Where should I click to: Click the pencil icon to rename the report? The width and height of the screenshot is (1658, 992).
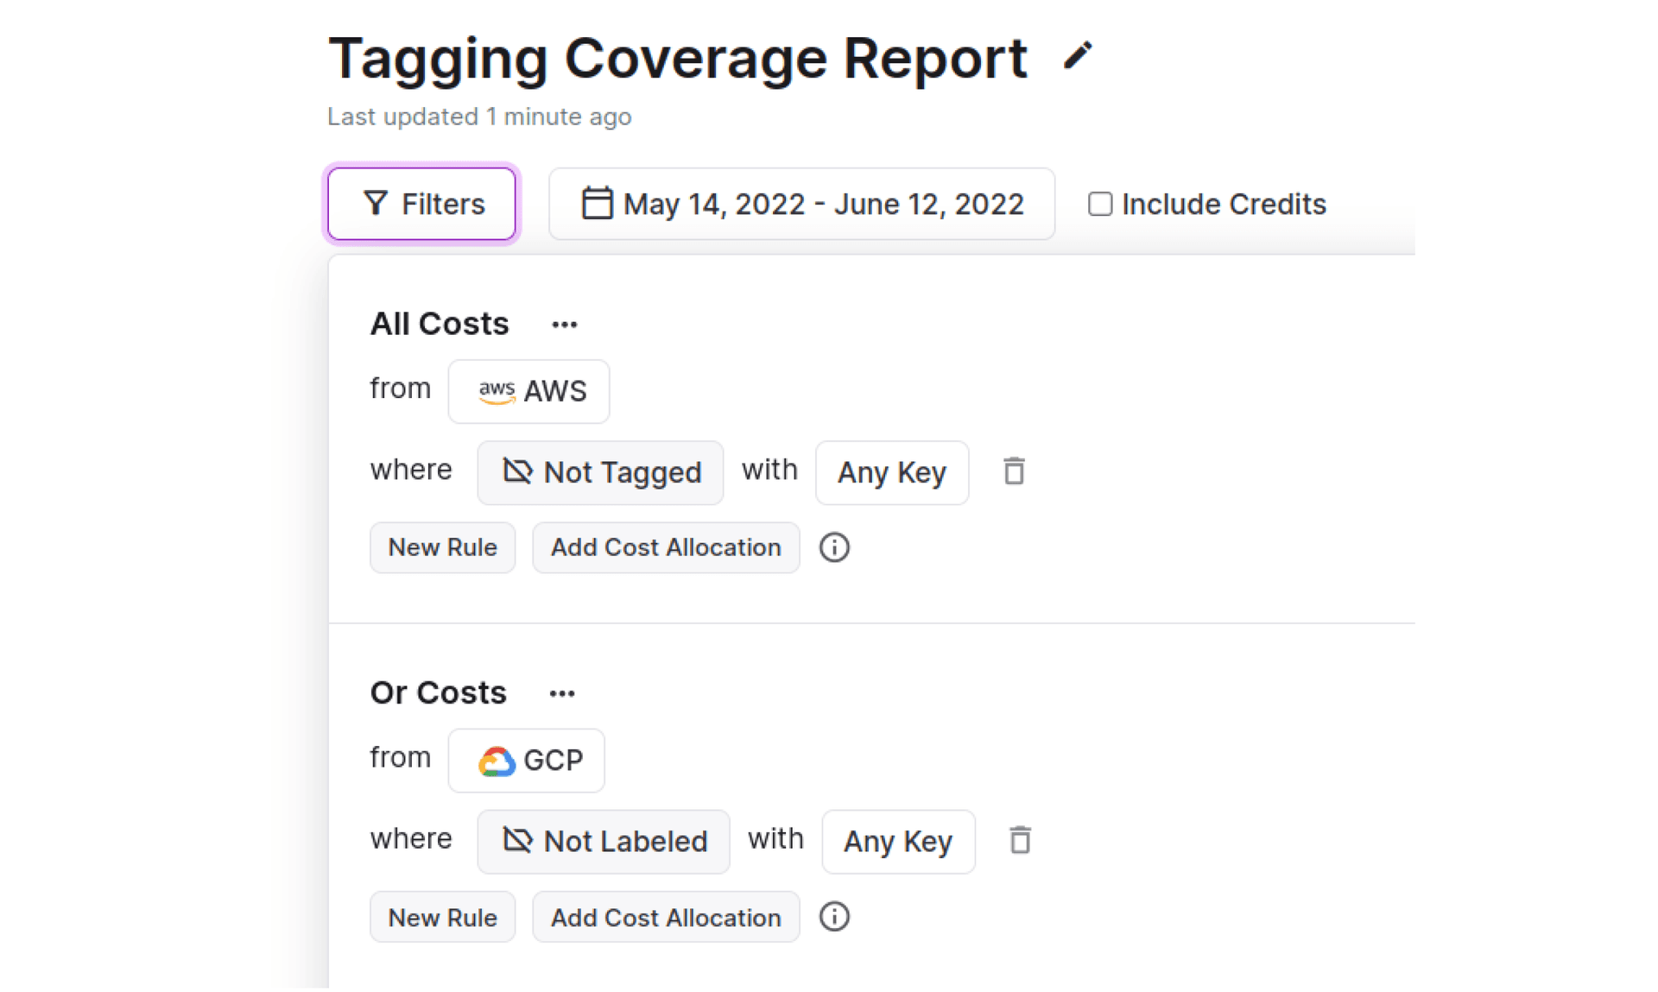pos(1078,55)
